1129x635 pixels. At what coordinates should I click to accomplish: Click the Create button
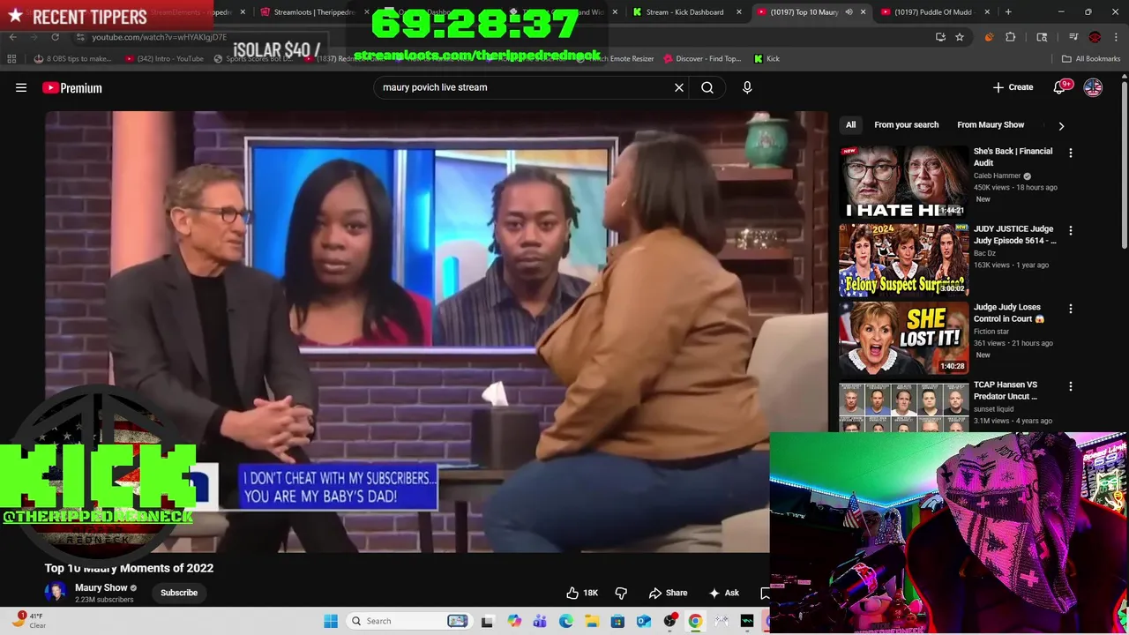[1013, 87]
